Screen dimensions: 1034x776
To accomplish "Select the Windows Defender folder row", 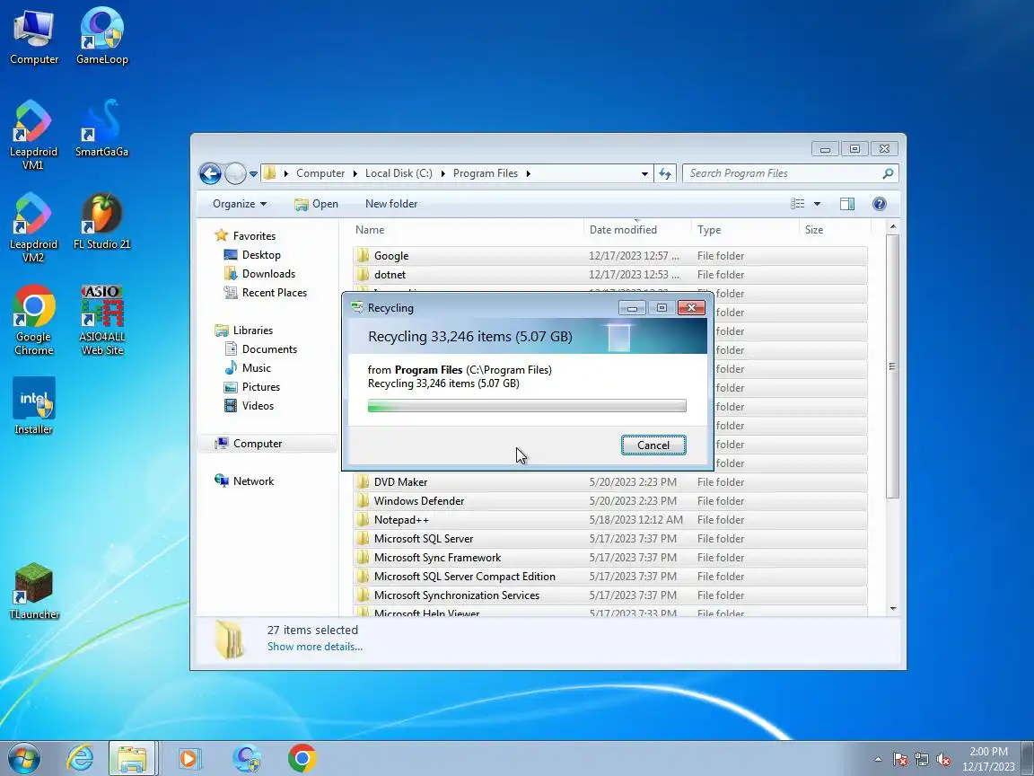I will click(x=610, y=501).
